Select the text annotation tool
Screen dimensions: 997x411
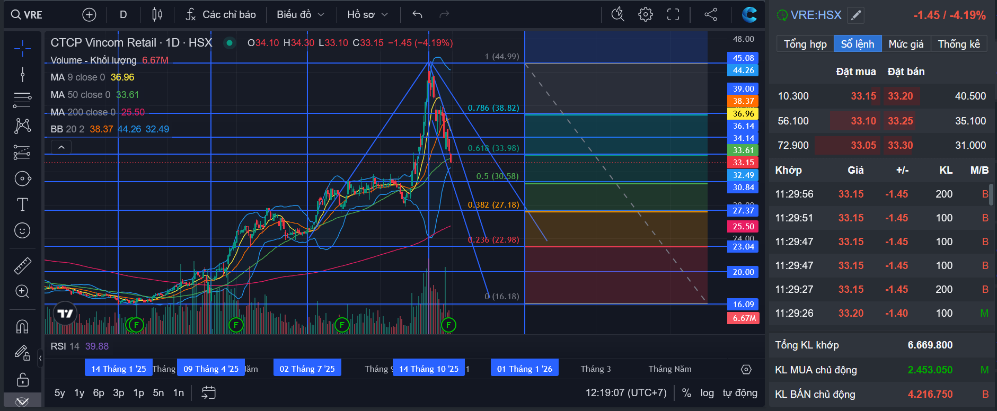tap(22, 204)
